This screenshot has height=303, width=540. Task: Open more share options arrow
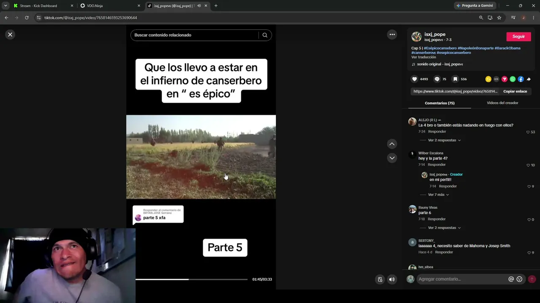pyautogui.click(x=529, y=79)
